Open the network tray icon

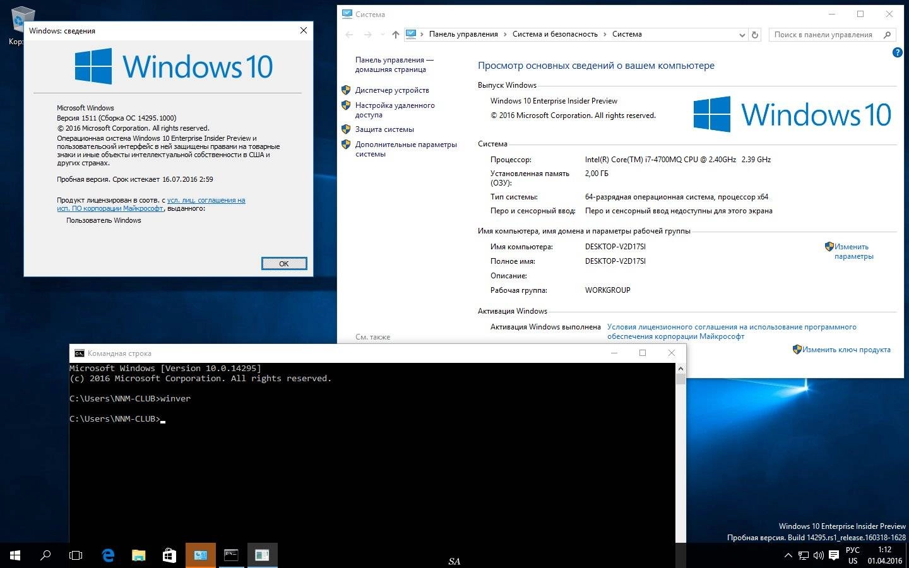click(803, 556)
